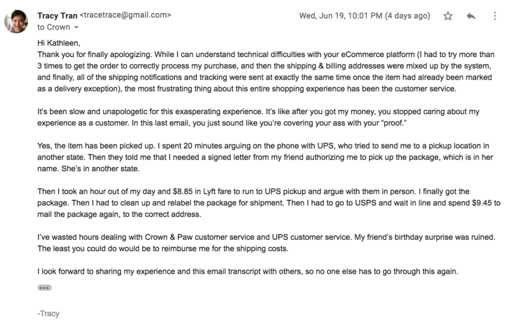Image resolution: width=512 pixels, height=325 pixels.
Task: Click the tracetrace@gmail.com address
Action: coord(125,15)
